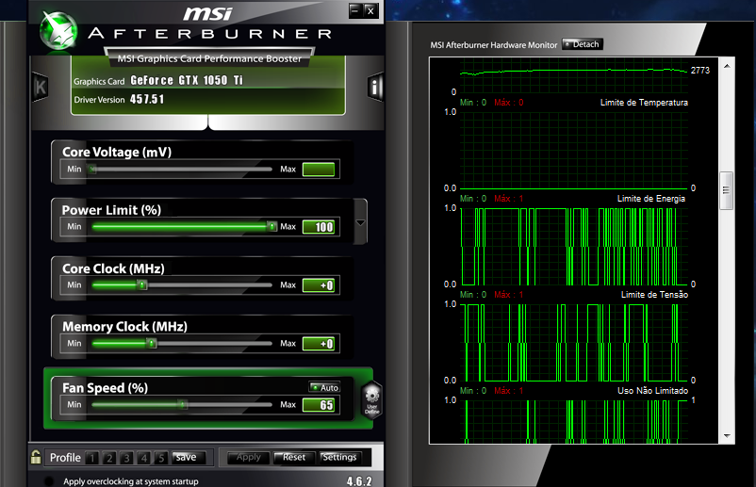The image size is (756, 487).
Task: Select profile slot 5
Action: tap(161, 458)
